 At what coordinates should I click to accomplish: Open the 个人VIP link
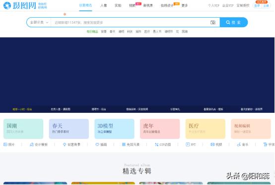pos(213,5)
